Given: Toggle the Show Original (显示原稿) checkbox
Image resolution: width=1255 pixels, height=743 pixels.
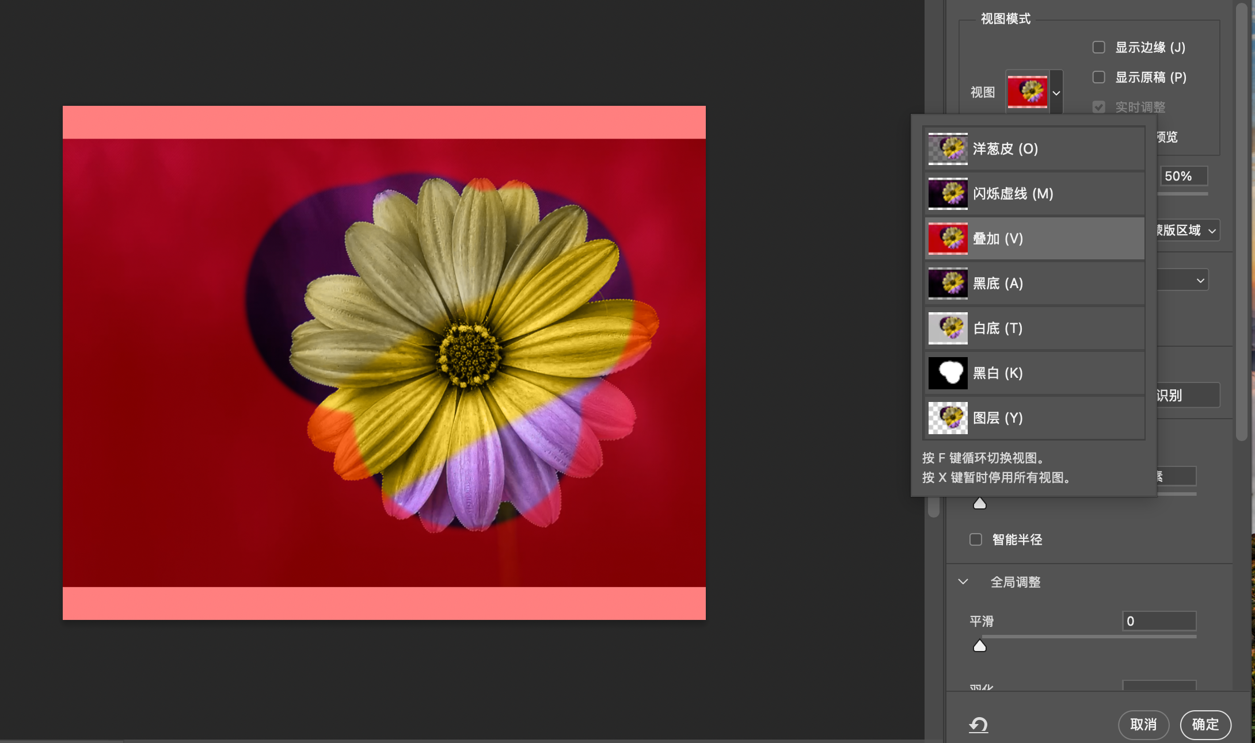Looking at the screenshot, I should (x=1098, y=77).
